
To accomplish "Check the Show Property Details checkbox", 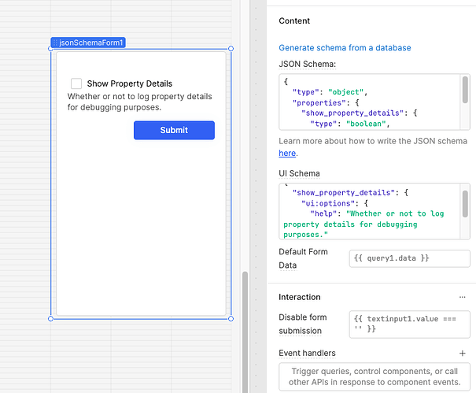I will 76,83.
